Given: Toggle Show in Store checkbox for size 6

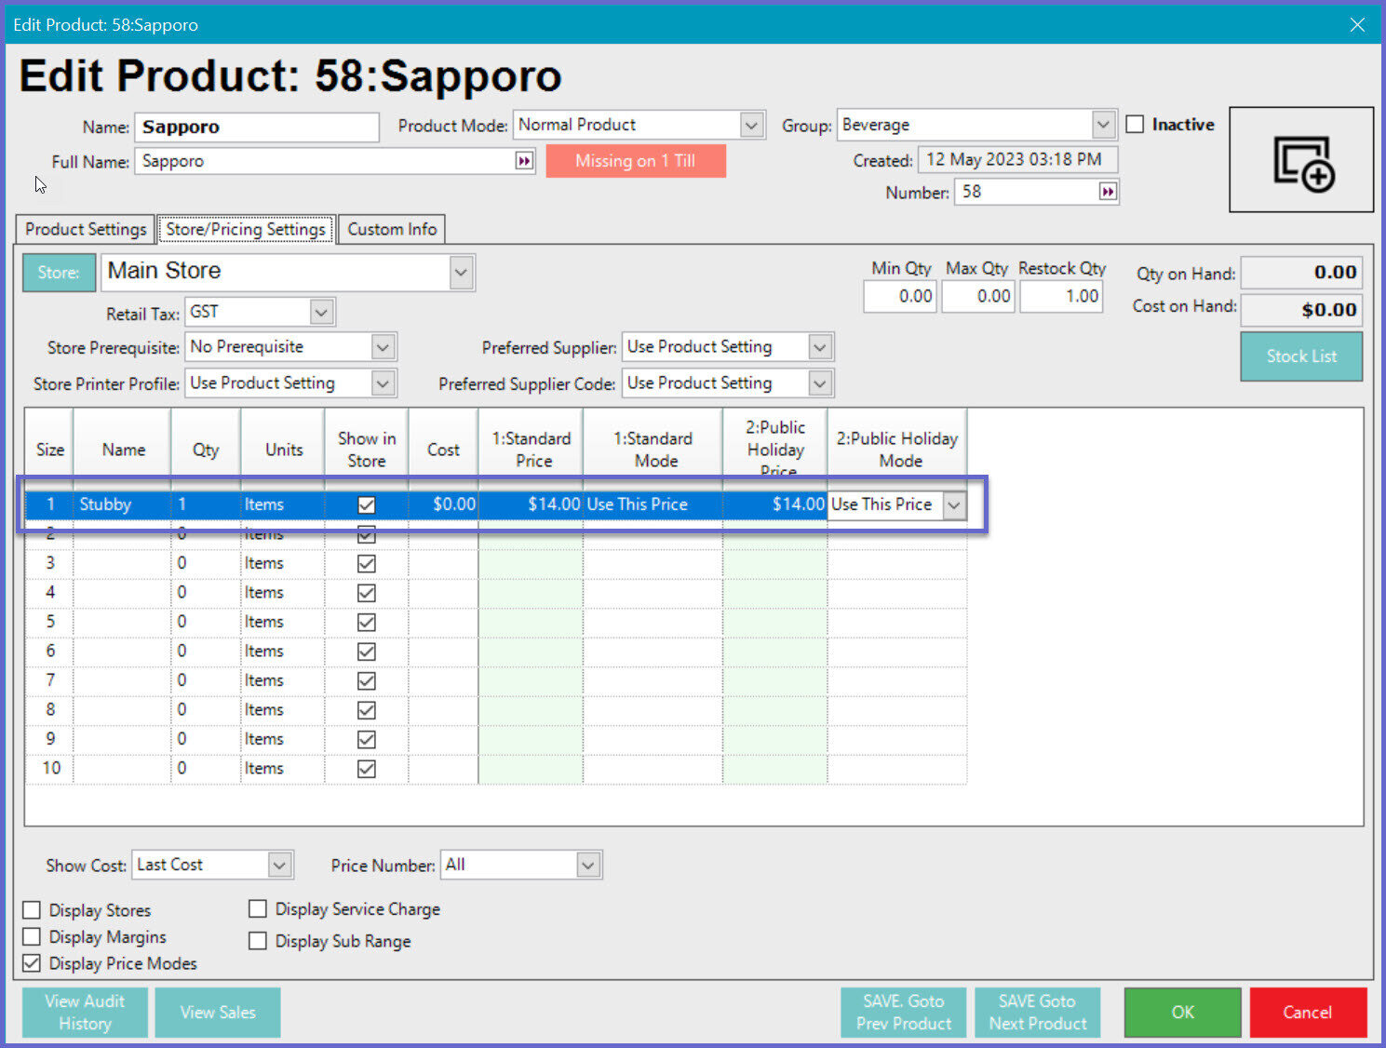Looking at the screenshot, I should 367,652.
